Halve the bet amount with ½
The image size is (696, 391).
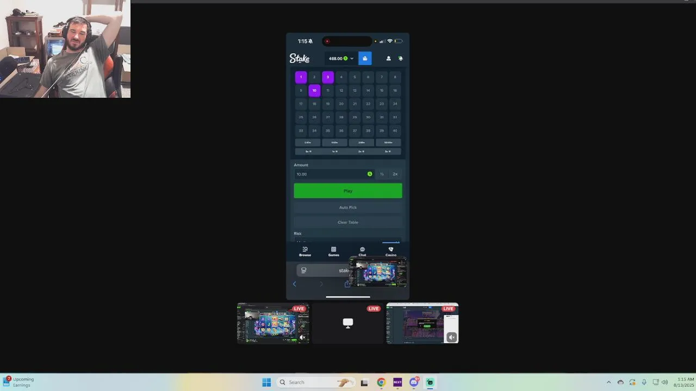(x=382, y=174)
